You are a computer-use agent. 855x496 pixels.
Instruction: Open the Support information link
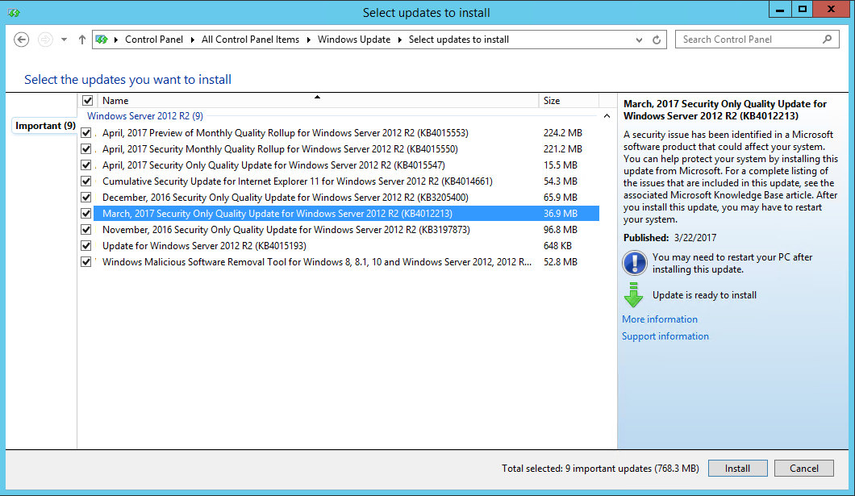click(x=665, y=336)
